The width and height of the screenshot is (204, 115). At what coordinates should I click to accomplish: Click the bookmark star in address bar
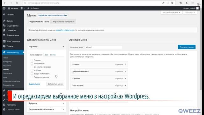(x=172, y=3)
